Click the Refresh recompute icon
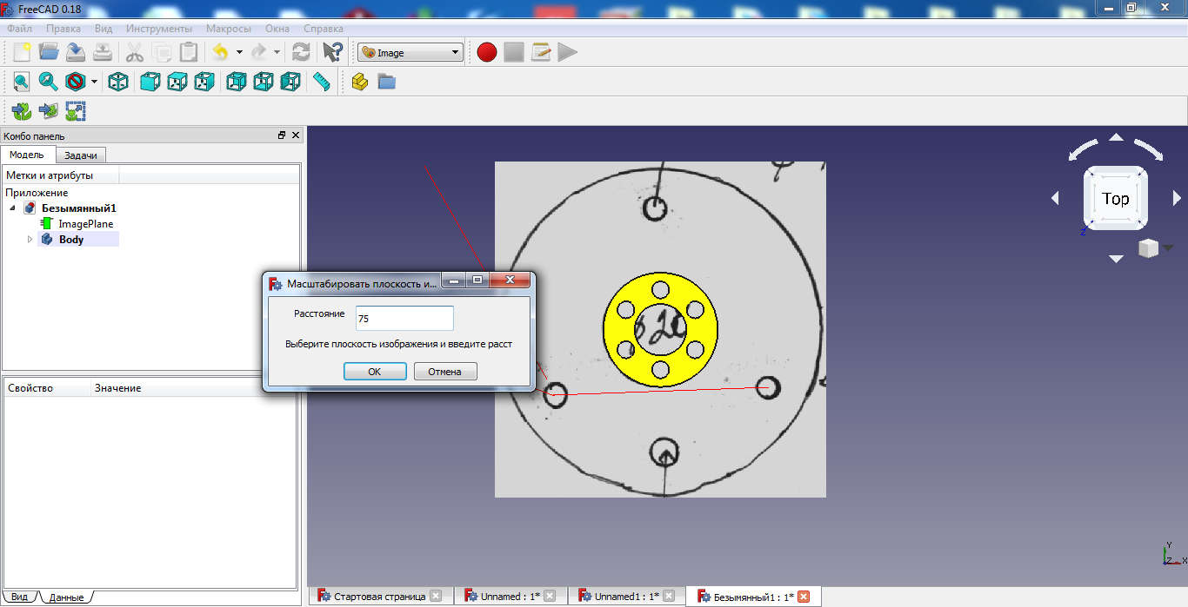This screenshot has width=1188, height=607. (301, 52)
